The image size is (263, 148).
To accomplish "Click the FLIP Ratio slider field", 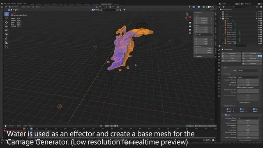I will click(248, 120).
